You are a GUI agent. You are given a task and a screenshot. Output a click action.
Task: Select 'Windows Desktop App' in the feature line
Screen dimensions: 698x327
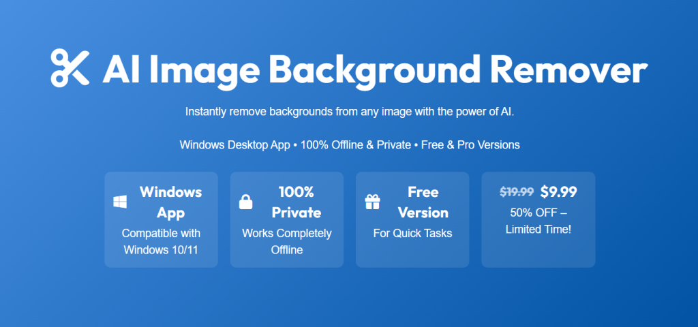tap(234, 145)
